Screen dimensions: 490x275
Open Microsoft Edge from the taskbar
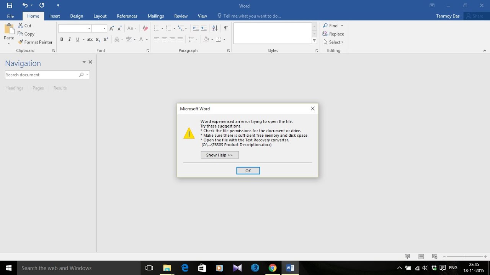[185, 268]
